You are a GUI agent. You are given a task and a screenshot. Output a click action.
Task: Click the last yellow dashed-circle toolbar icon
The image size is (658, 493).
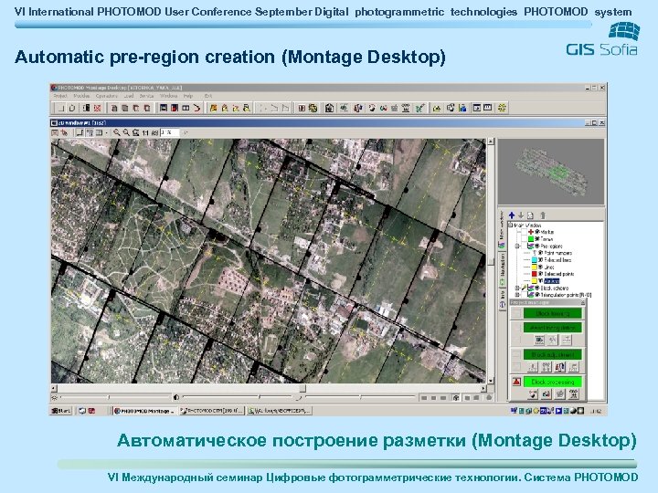[502, 108]
